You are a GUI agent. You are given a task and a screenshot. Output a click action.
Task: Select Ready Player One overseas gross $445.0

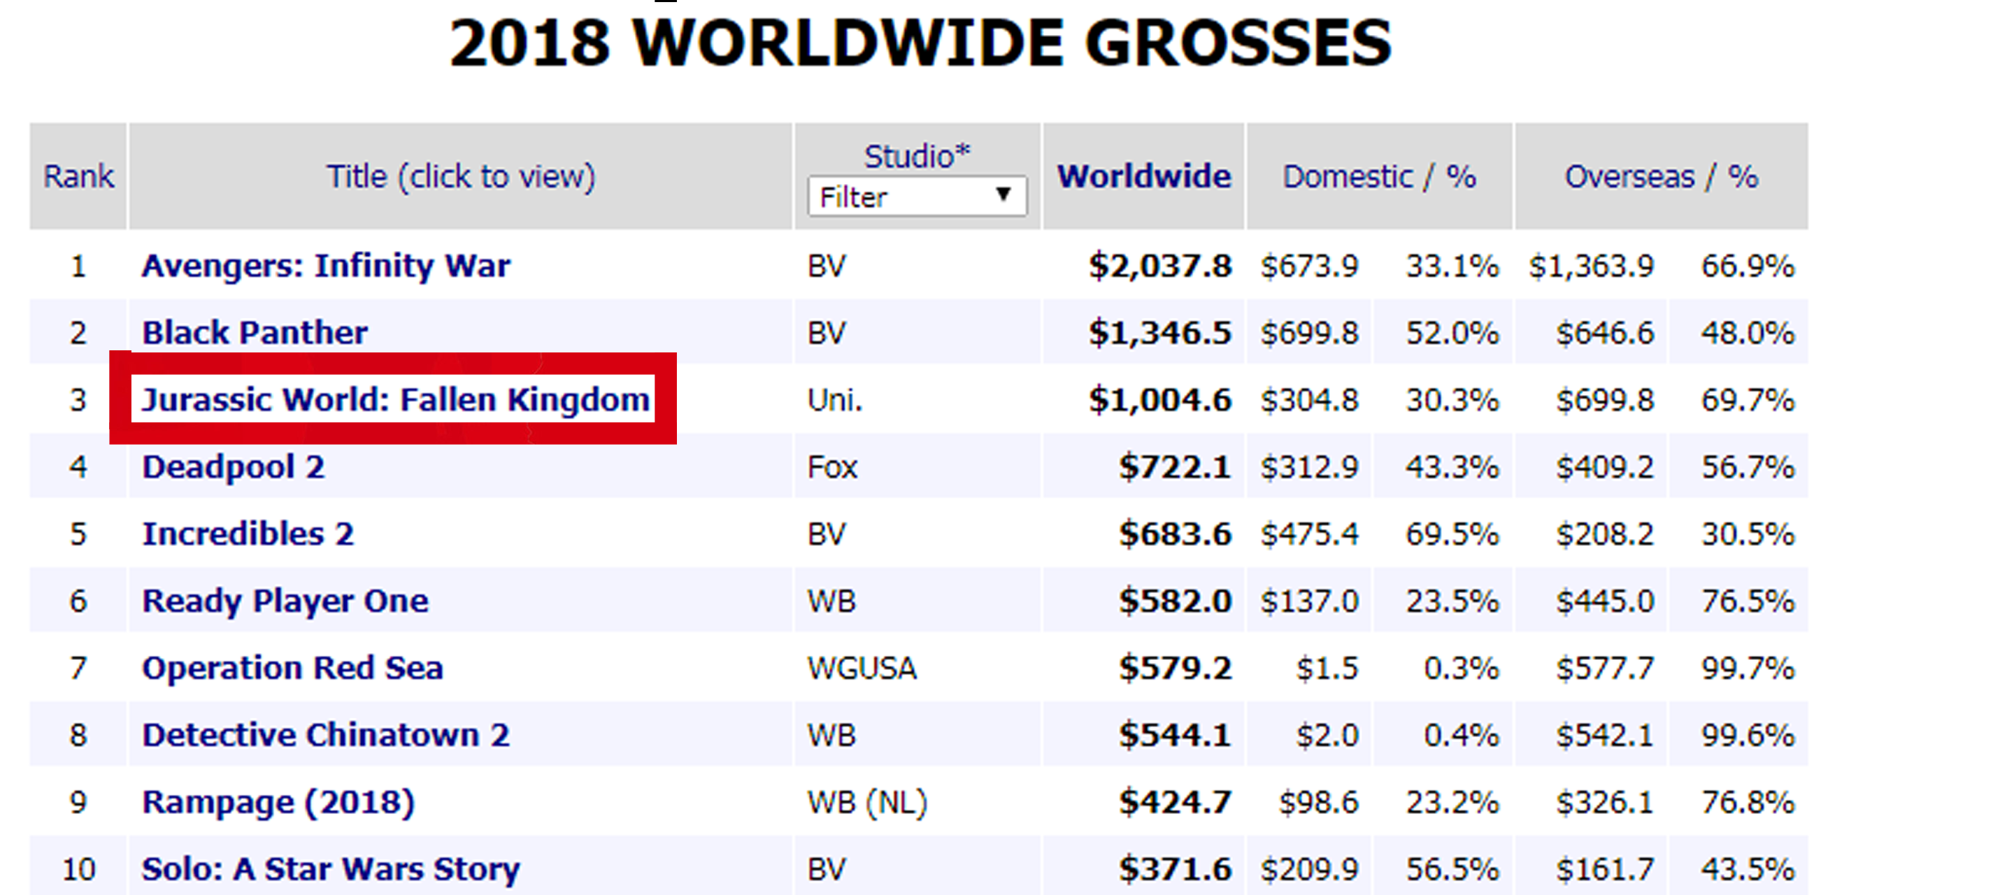(1605, 602)
